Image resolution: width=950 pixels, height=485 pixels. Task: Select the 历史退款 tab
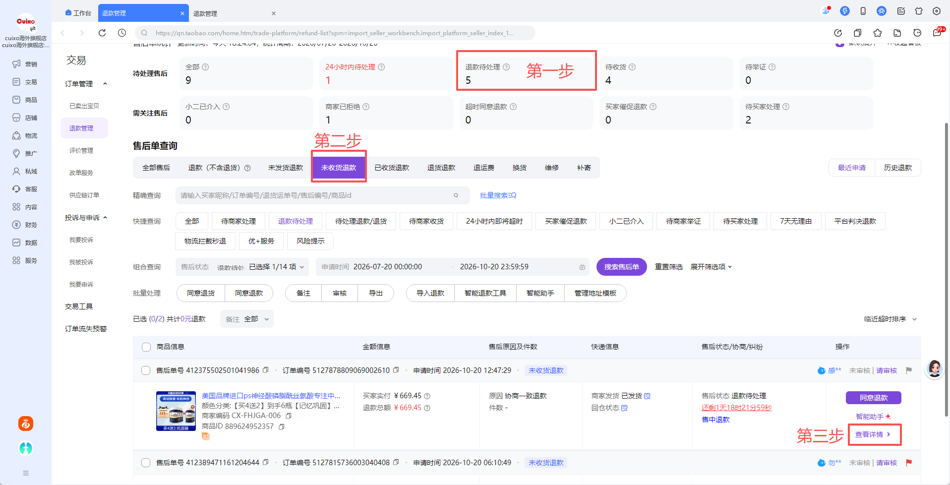[898, 168]
